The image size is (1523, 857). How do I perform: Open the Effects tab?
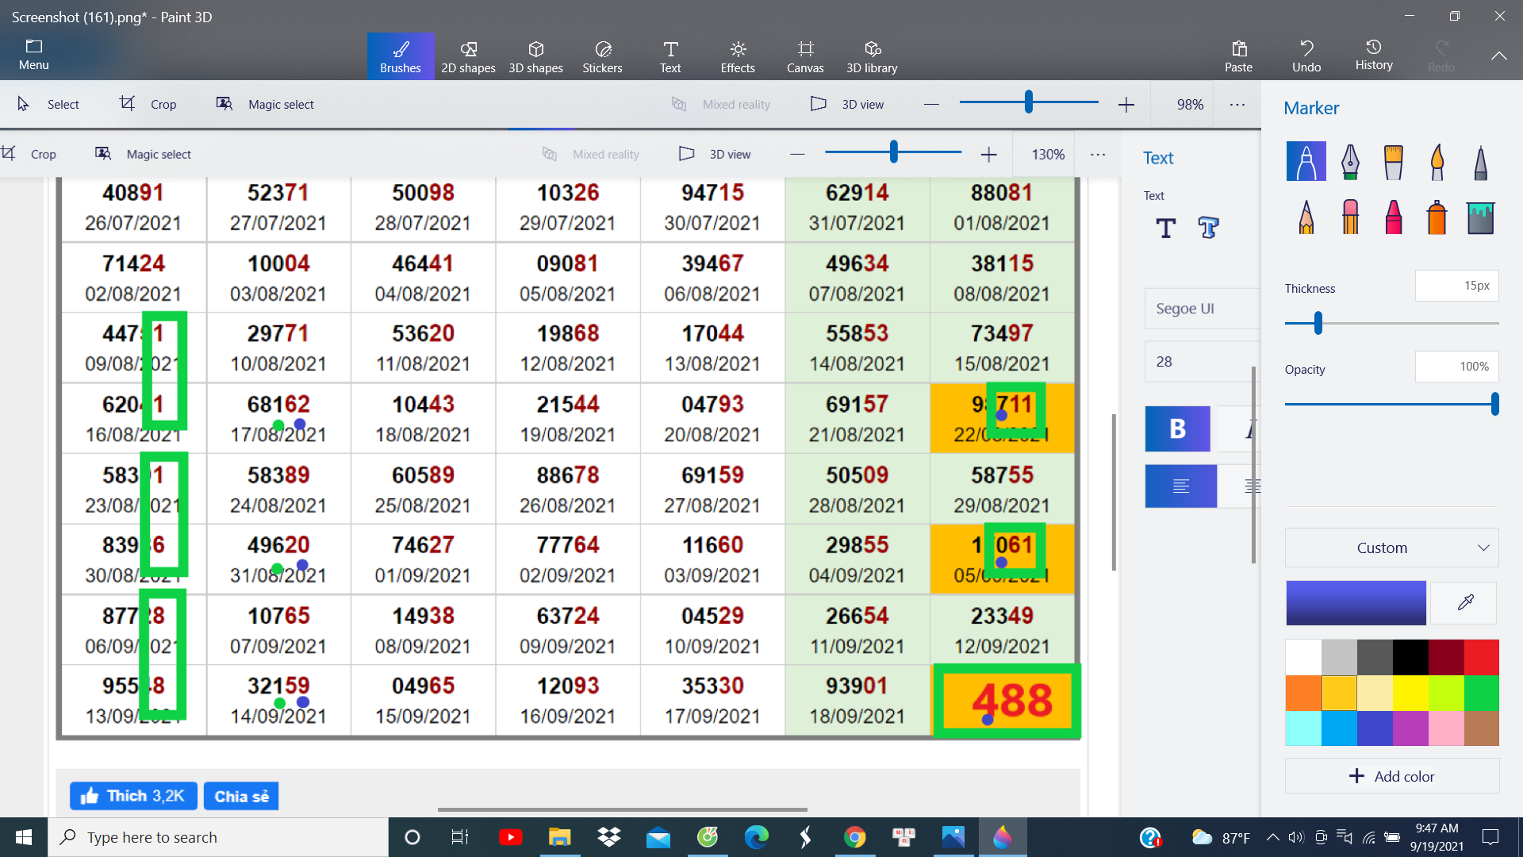point(738,56)
